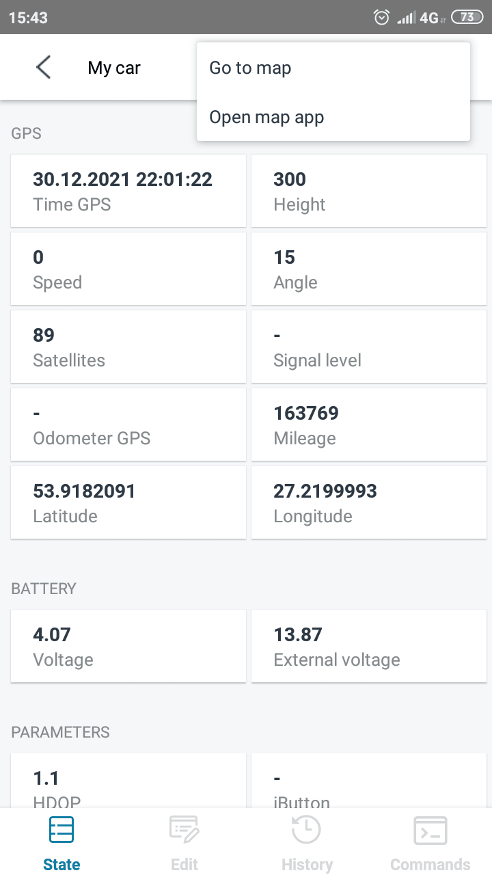Image resolution: width=492 pixels, height=875 pixels.
Task: Tap the battery indicator in status bar
Action: pyautogui.click(x=467, y=17)
